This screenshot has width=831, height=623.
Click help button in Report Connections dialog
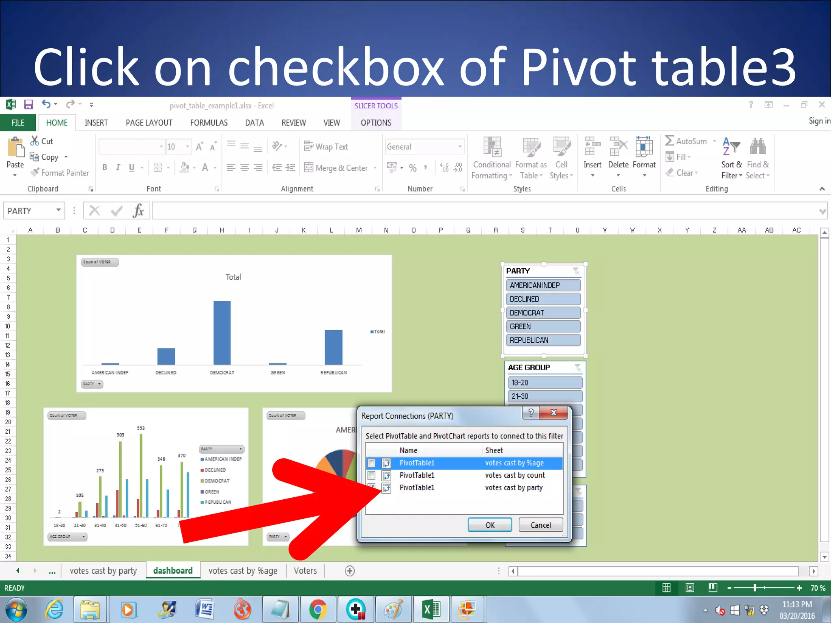click(531, 413)
